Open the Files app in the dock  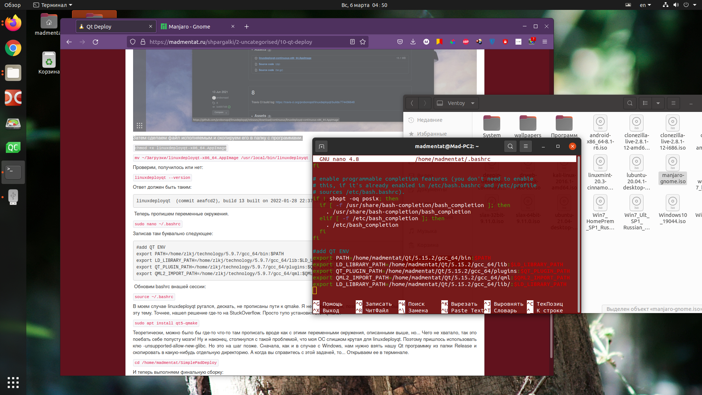(13, 73)
